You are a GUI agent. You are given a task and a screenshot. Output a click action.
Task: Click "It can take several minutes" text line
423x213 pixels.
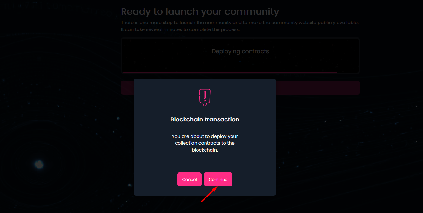coord(180,29)
